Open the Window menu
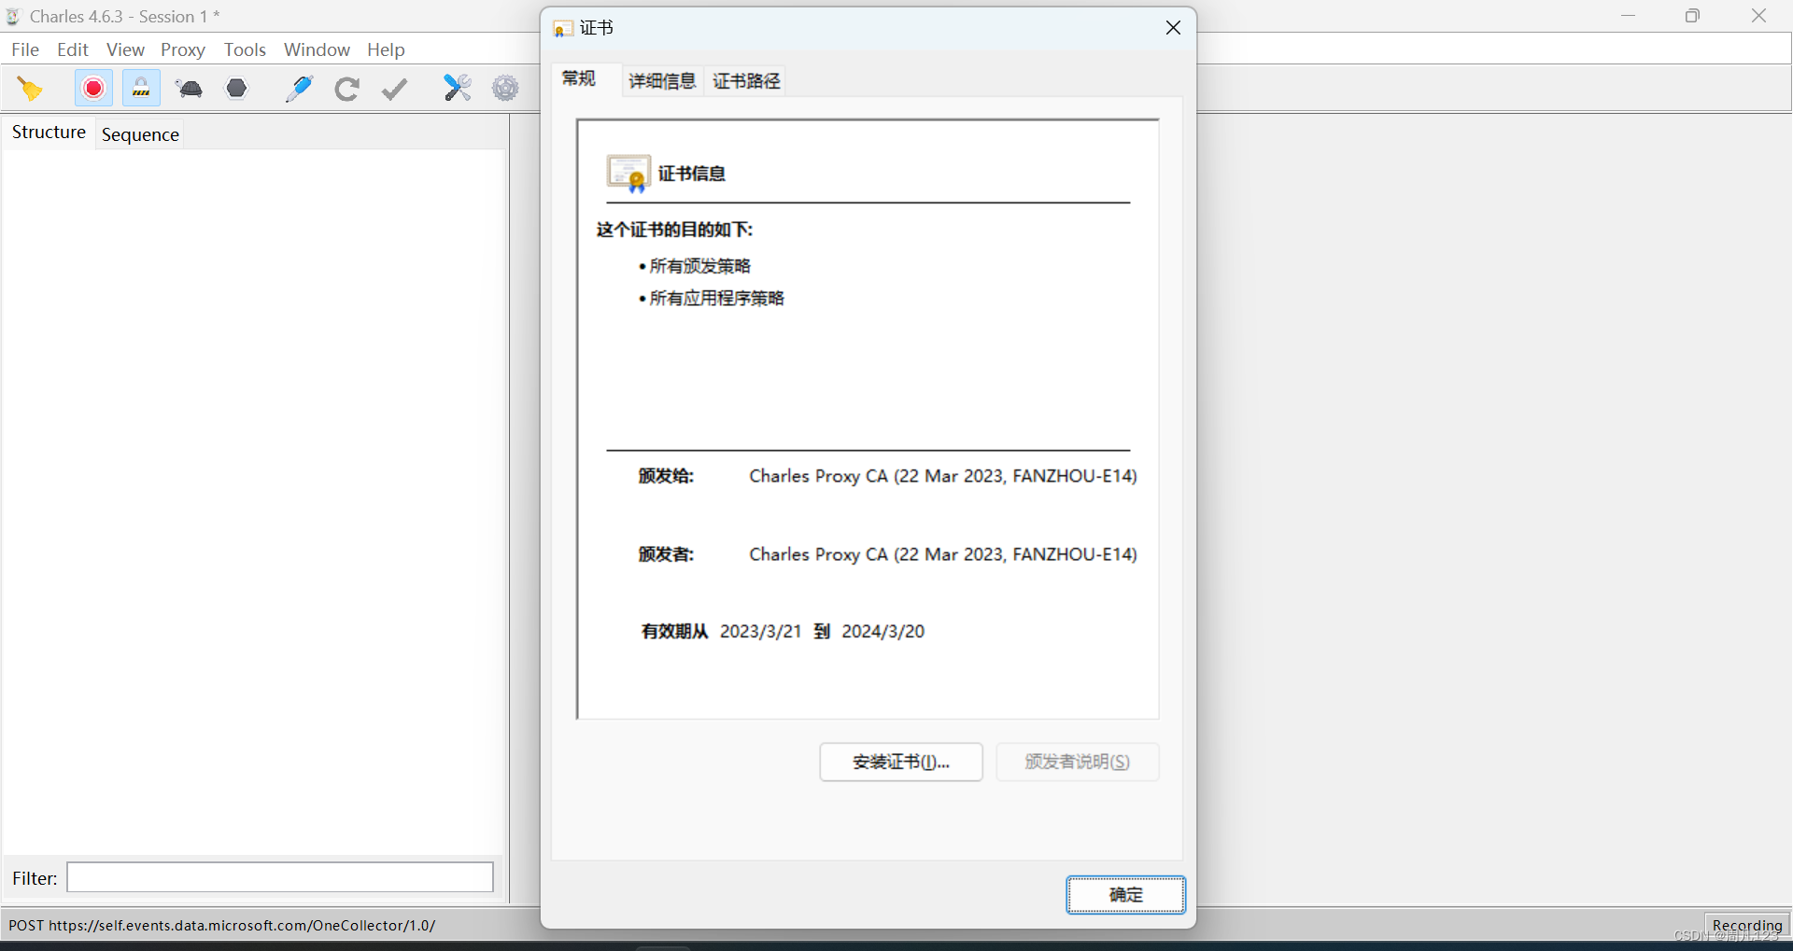Image resolution: width=1793 pixels, height=951 pixels. [317, 49]
